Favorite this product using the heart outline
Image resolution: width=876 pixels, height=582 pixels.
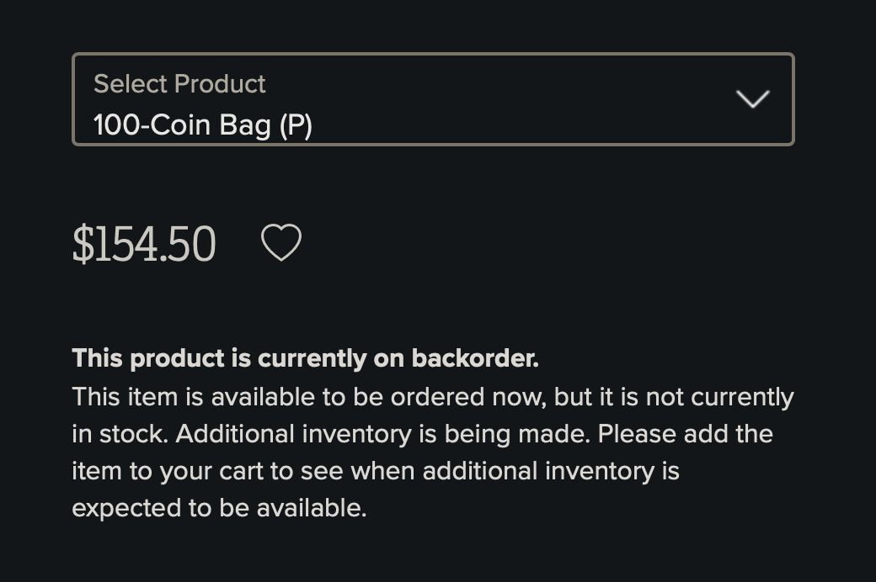281,243
